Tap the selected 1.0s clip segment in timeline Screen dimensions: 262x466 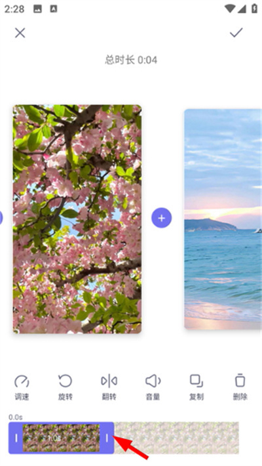(x=61, y=438)
